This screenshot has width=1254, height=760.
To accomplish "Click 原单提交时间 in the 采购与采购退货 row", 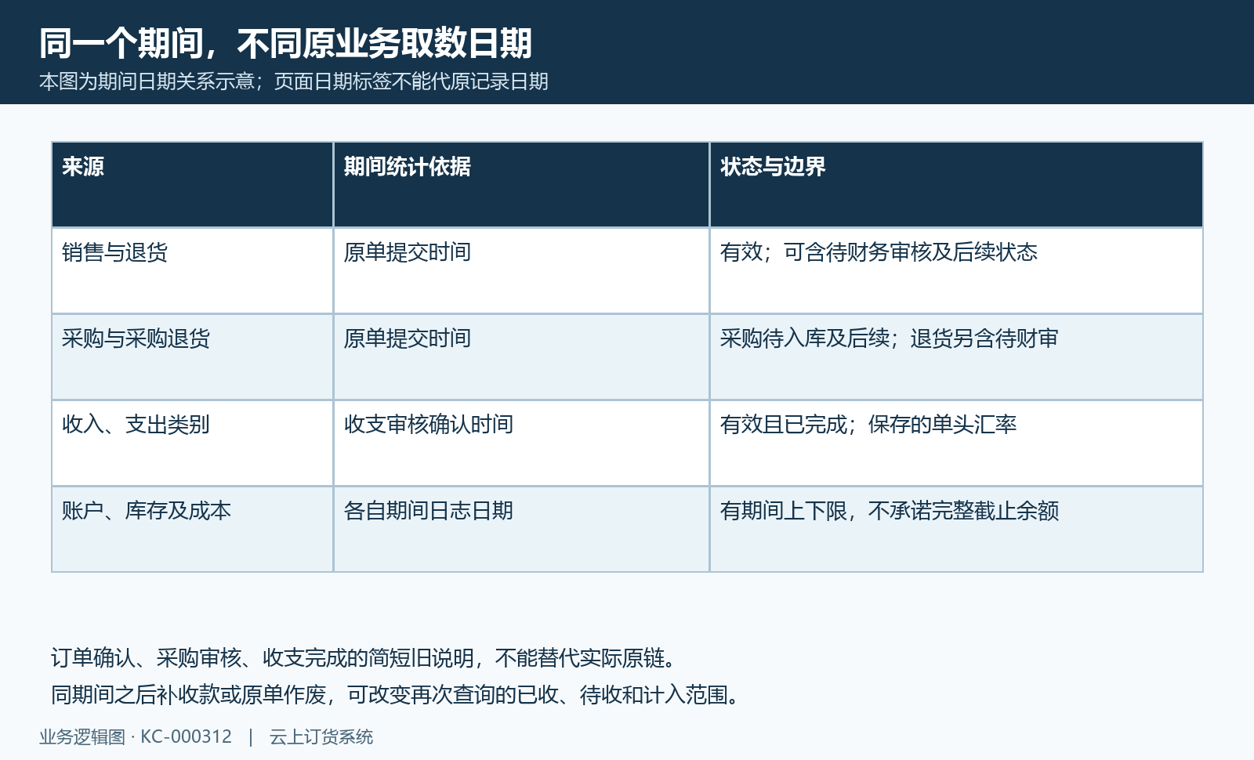I will [522, 357].
